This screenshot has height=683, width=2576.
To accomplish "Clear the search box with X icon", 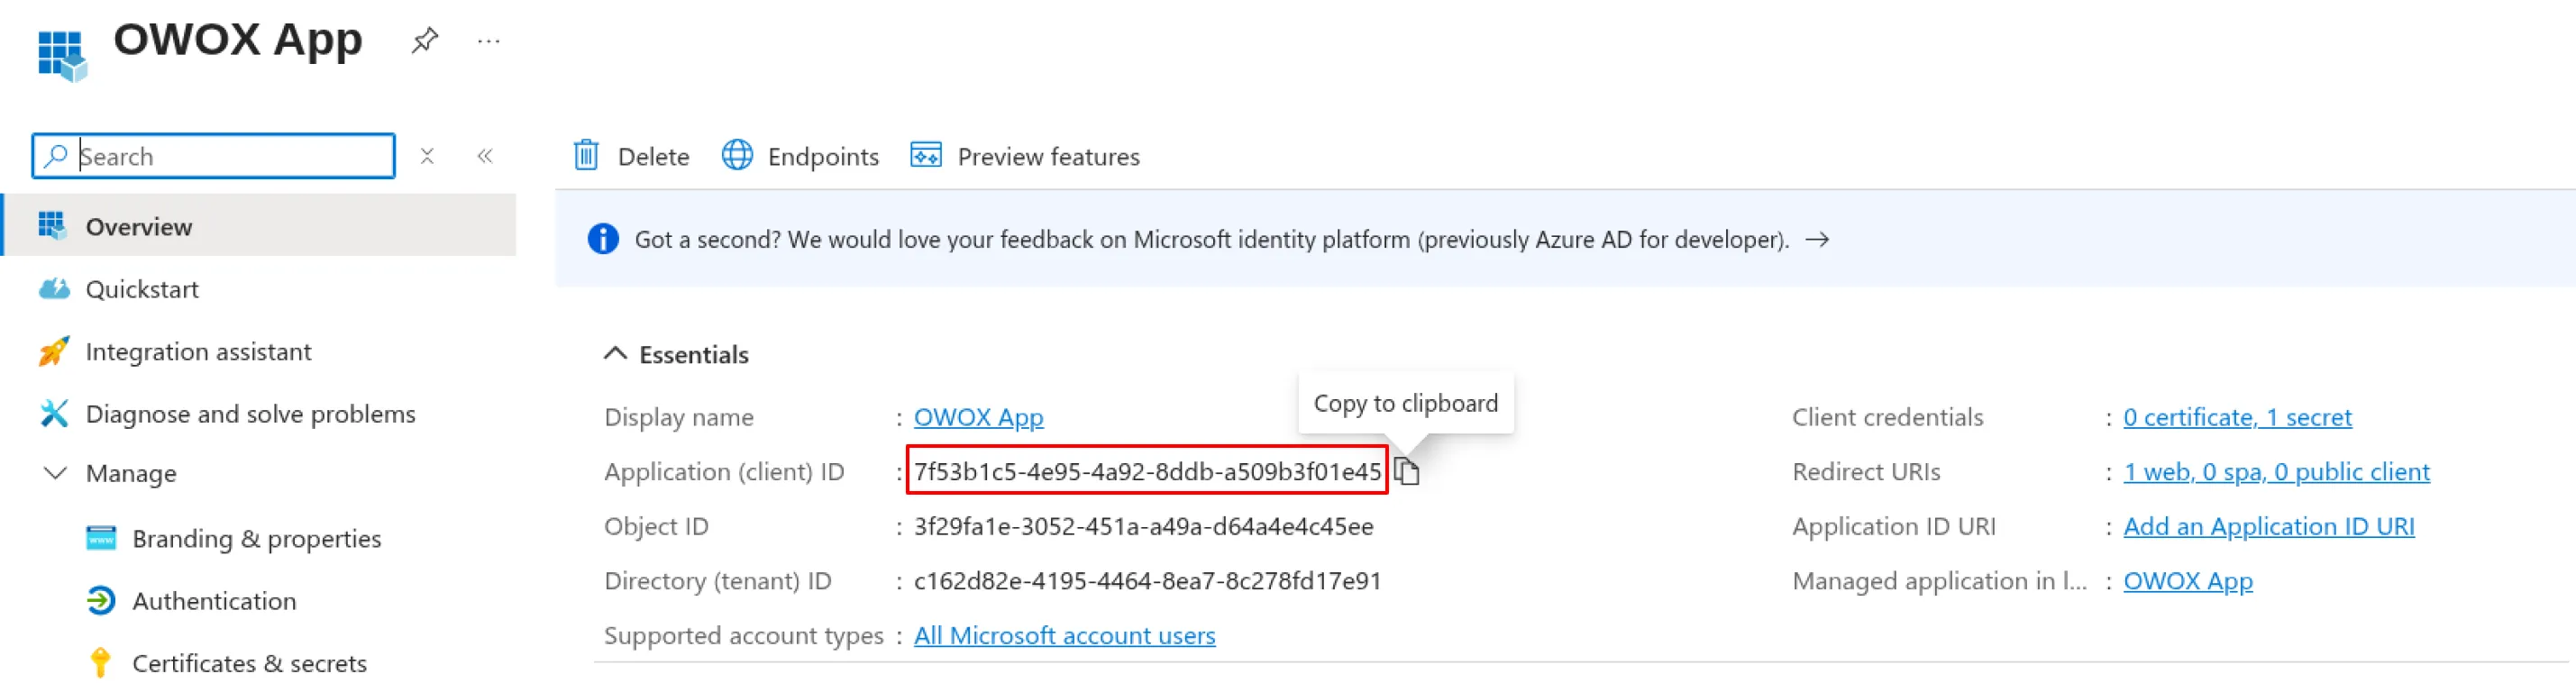I will (x=427, y=156).
